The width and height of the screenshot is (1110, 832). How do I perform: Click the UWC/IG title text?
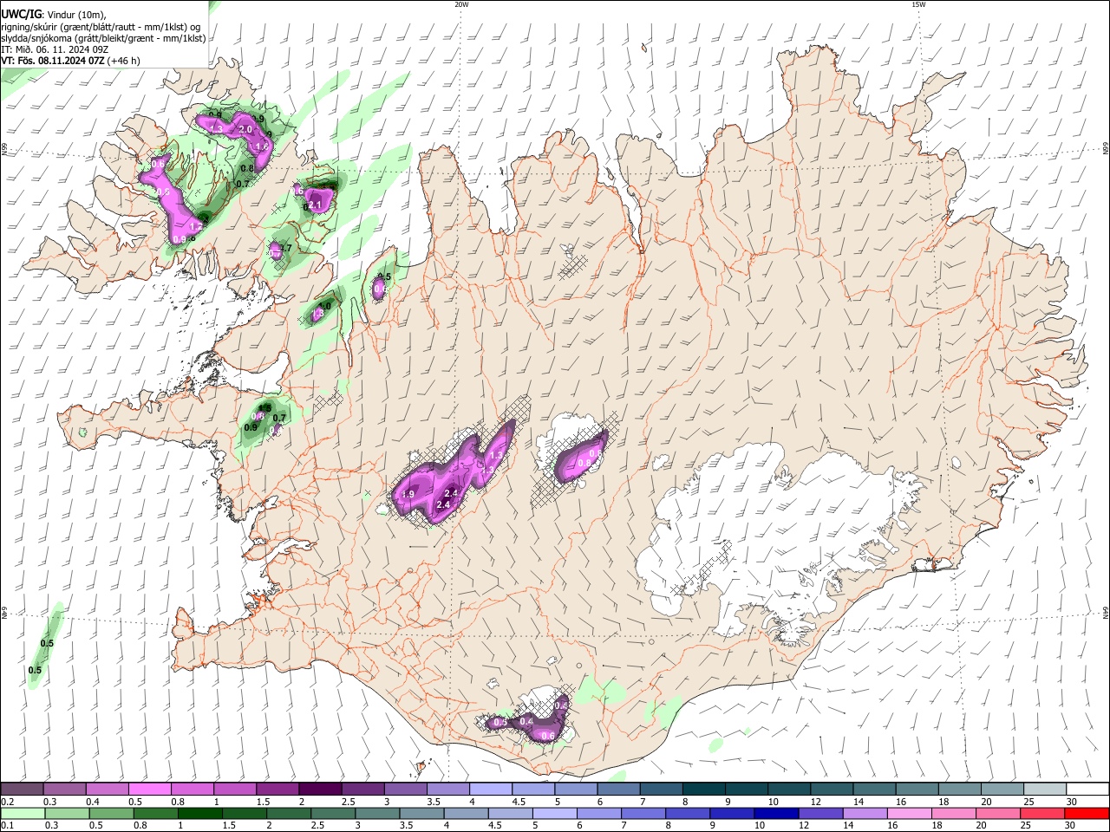(21, 14)
